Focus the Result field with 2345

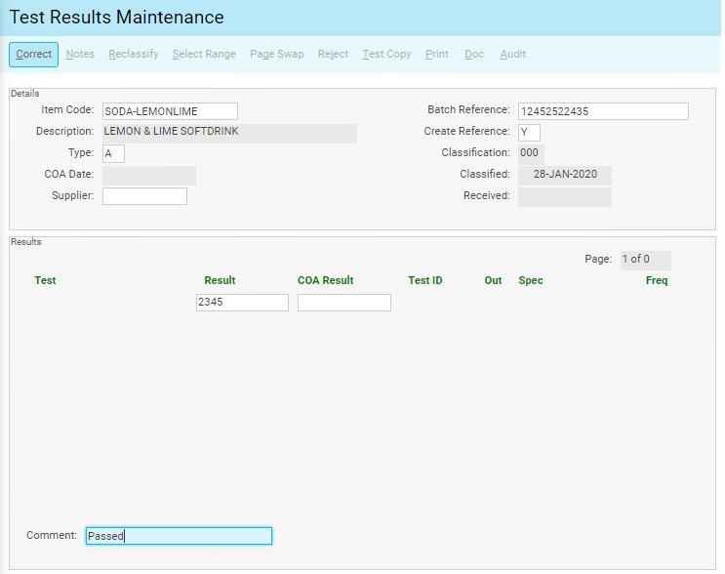pos(242,303)
